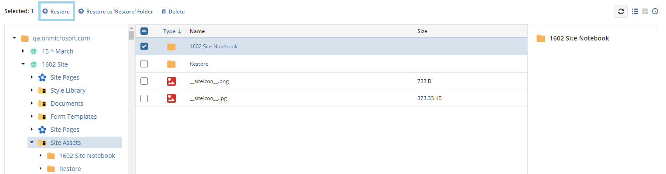Select Form Templates in the tree
The height and width of the screenshot is (174, 666).
(x=74, y=117)
